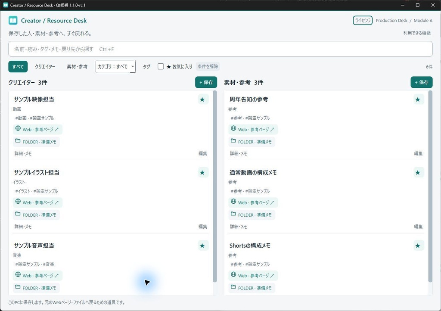Screen dimensions: 441x311
Task: Click the Resource Desk book logo icon
Action: point(13,21)
